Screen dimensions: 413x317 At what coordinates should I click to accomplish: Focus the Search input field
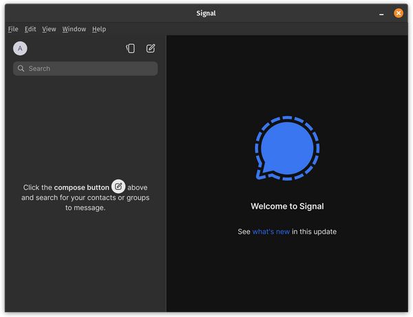pyautogui.click(x=89, y=69)
